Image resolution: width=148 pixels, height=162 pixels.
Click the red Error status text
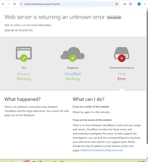122,79
